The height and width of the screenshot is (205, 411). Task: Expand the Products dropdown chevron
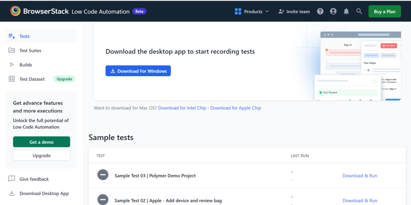click(x=267, y=11)
